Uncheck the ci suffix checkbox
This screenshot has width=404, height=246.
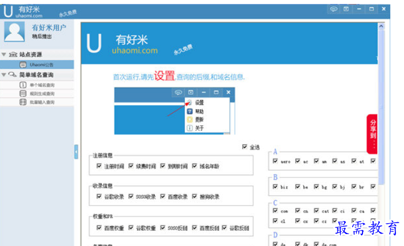coord(335,211)
